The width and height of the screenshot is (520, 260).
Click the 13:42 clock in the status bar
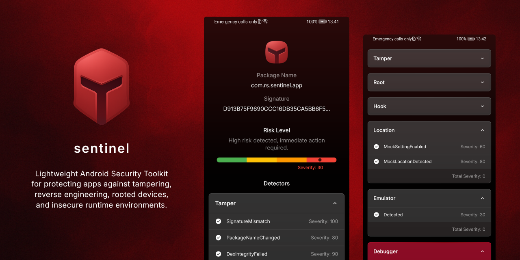click(481, 39)
